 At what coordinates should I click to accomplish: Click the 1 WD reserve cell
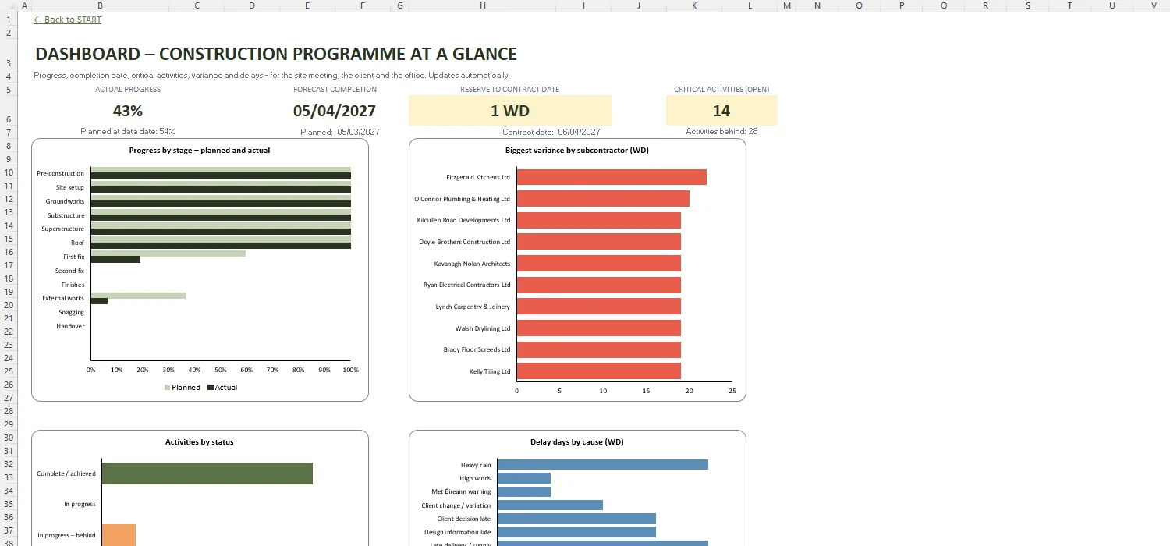pos(510,111)
